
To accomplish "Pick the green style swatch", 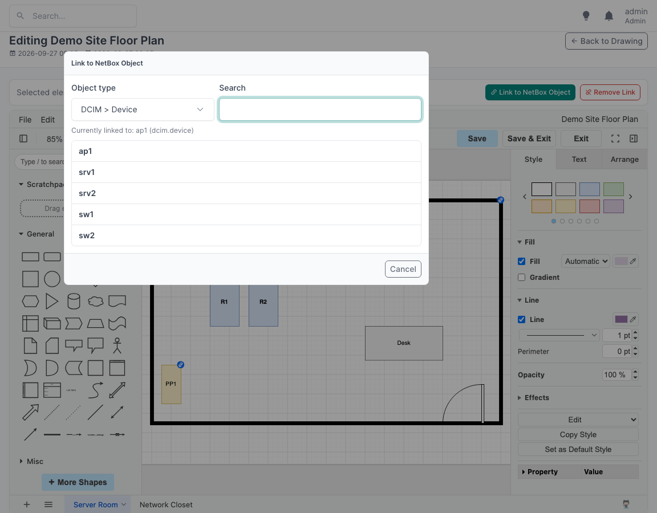I will tap(614, 189).
